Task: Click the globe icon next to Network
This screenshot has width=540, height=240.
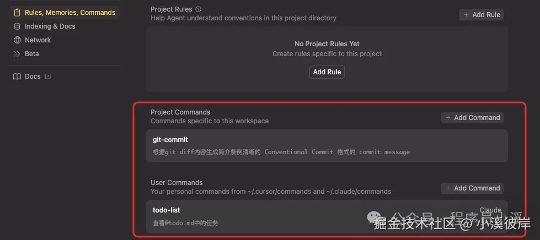Action: point(17,40)
